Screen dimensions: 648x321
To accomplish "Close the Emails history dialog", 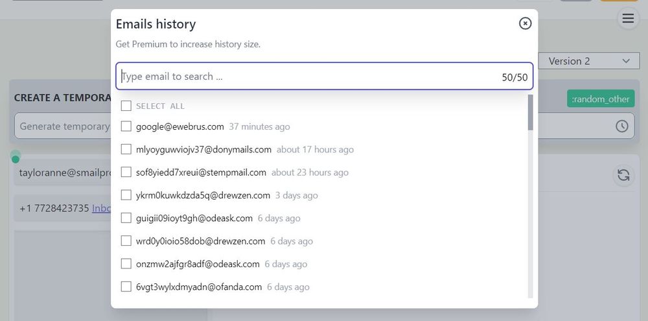I will 525,23.
